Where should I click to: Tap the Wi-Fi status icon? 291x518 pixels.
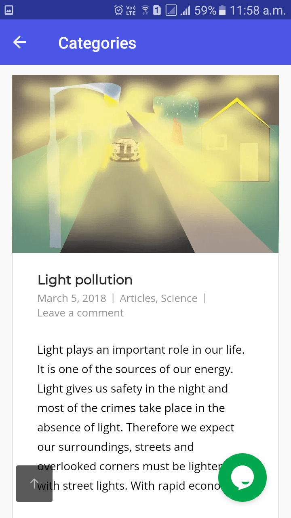[x=145, y=10]
